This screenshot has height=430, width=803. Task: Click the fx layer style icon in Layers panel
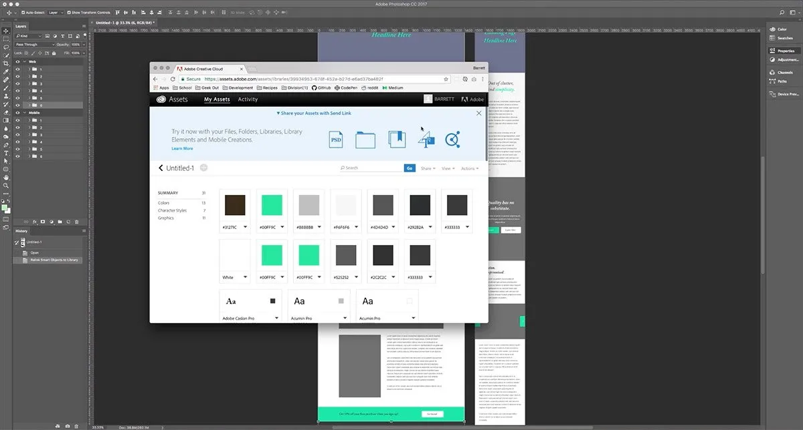tap(35, 222)
